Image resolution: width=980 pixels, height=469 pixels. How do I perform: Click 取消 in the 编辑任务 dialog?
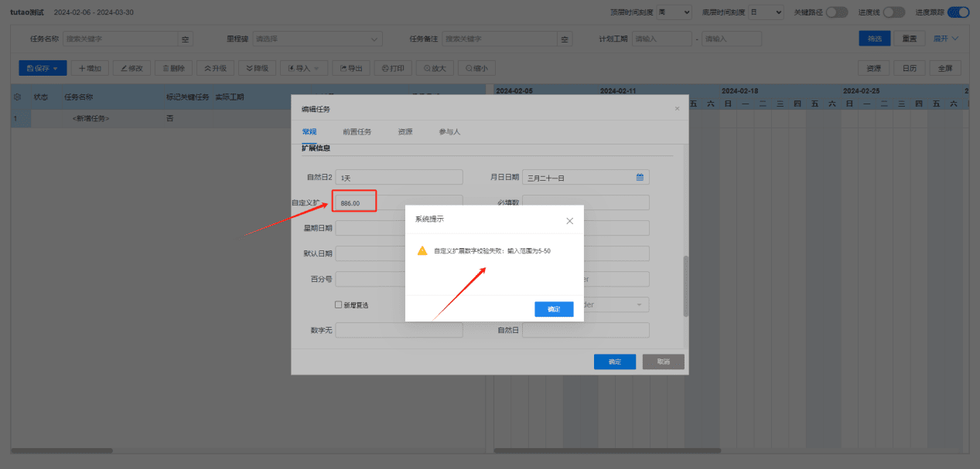point(664,362)
